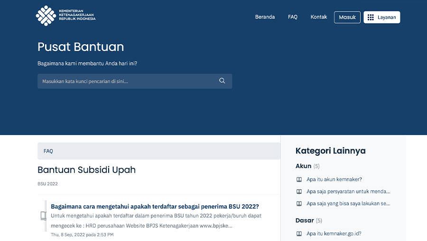Open 'Apa itu kemnaker.go.id?' link
Viewport: 427px width, 241px height.
(334, 233)
